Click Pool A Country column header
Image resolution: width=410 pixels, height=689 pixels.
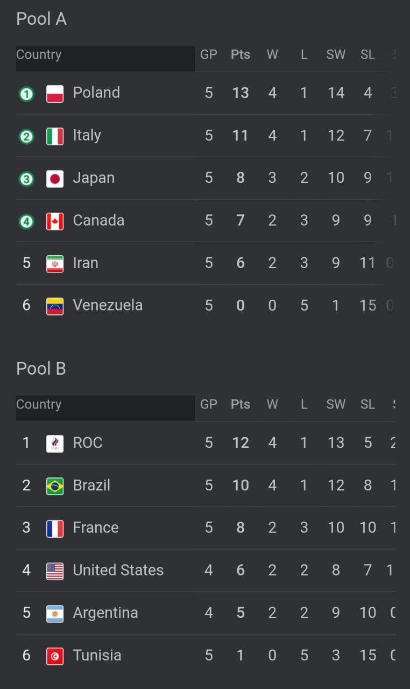point(39,55)
